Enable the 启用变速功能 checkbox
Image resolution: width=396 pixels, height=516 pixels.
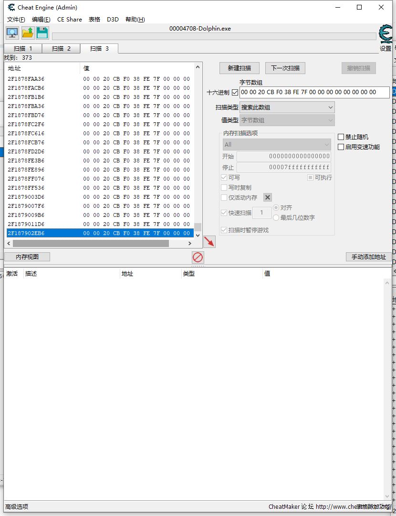(x=341, y=147)
